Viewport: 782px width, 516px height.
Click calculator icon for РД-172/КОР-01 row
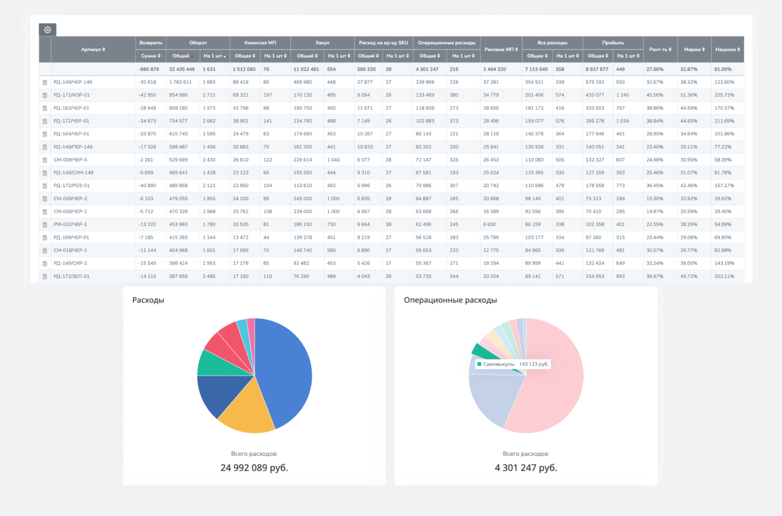pos(45,95)
